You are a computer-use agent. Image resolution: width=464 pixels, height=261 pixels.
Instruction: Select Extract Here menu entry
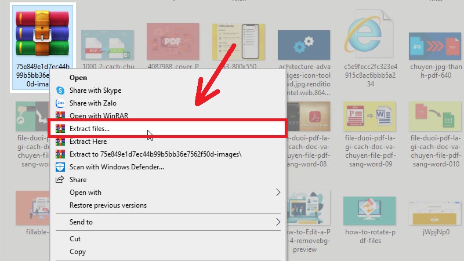click(88, 142)
